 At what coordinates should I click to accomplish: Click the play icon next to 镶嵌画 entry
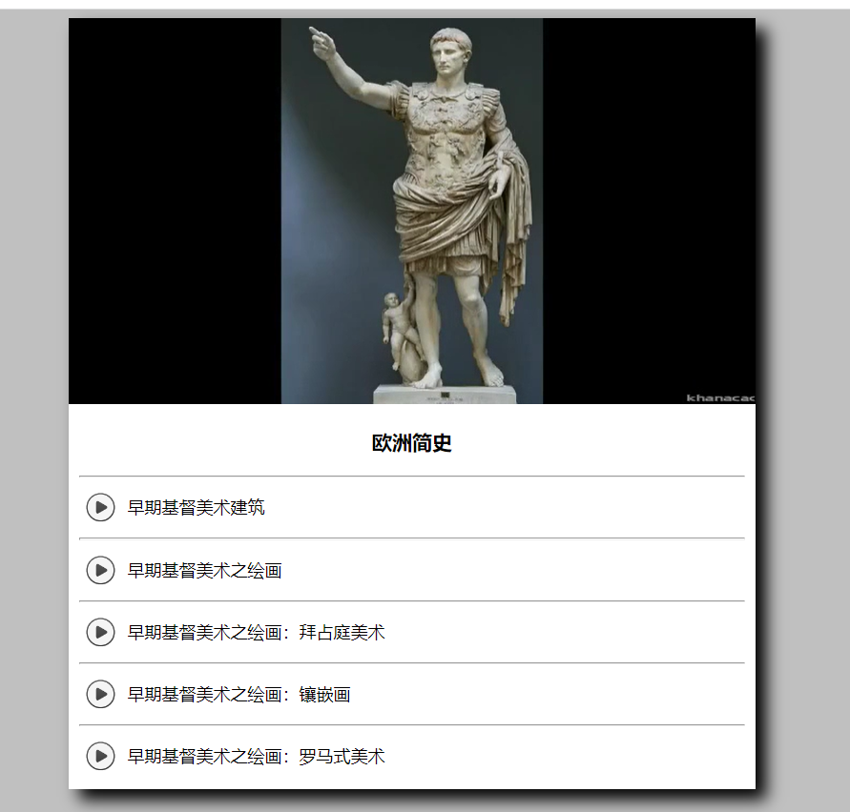[100, 695]
